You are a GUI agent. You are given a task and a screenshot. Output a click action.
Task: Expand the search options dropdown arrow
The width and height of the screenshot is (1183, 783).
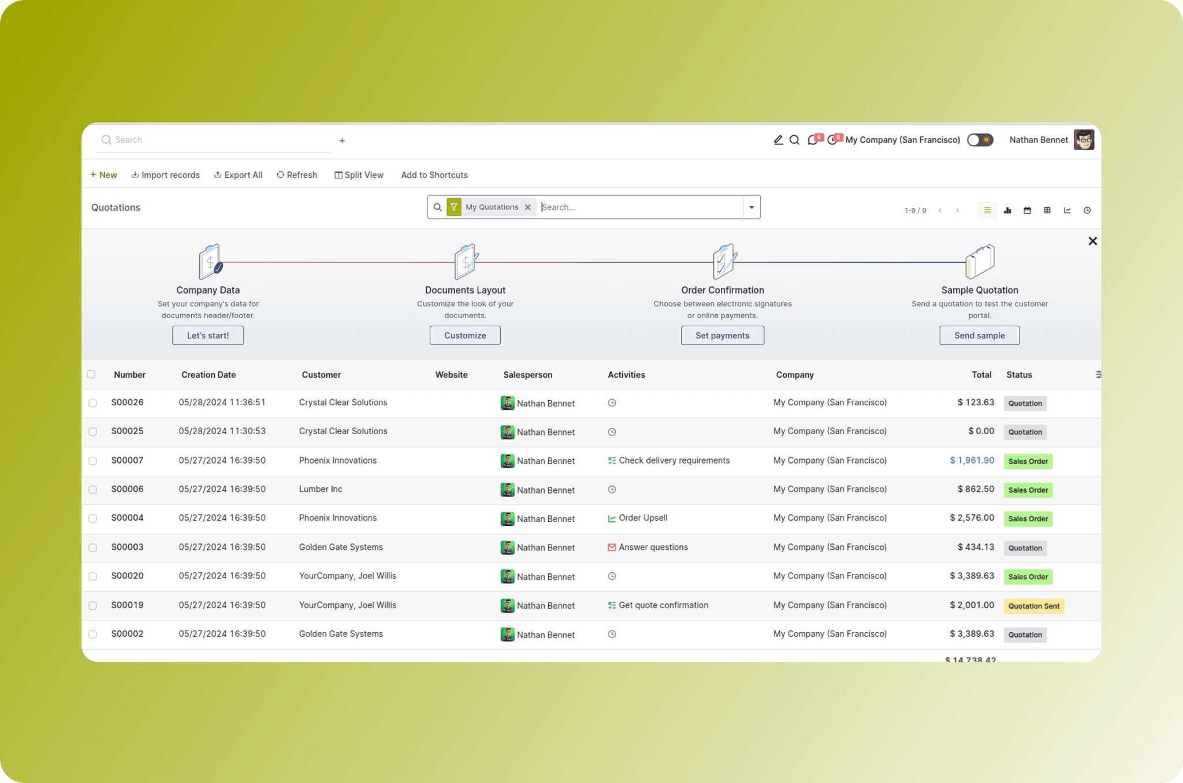coord(752,207)
